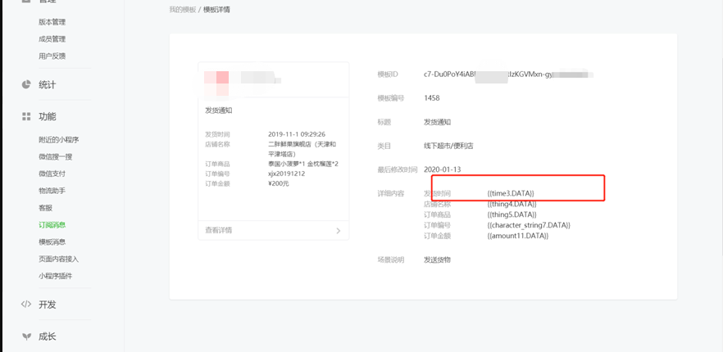Click the template ID value starting c7-Du0PoY4
723x352 pixels.
coord(508,74)
